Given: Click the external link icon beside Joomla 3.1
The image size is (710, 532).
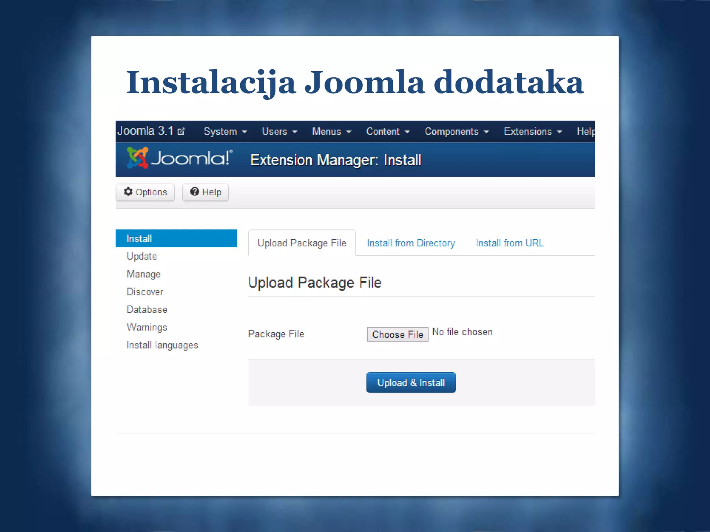Looking at the screenshot, I should 181,132.
